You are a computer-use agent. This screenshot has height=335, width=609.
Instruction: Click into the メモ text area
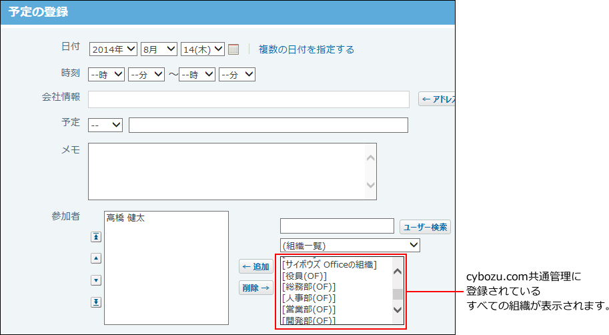(227, 171)
